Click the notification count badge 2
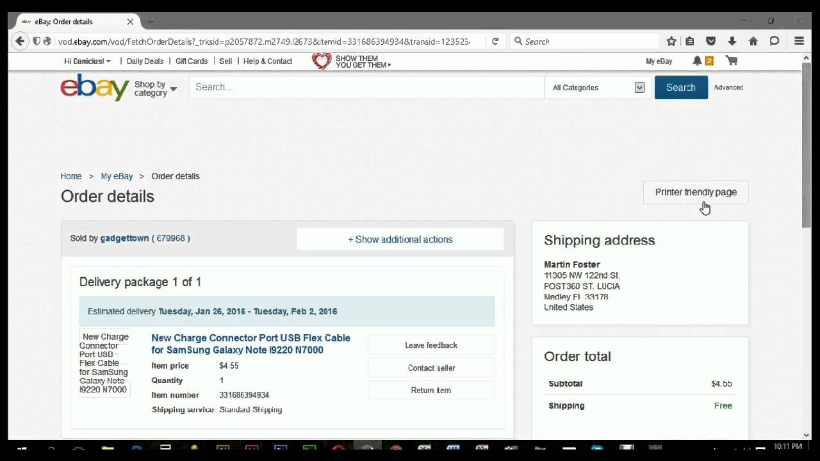The width and height of the screenshot is (820, 461). point(709,61)
